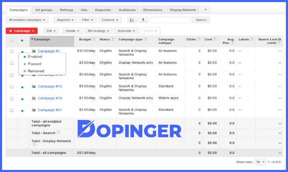
Task: Tick the checkbox for Campaign #1
Action: [12, 51]
